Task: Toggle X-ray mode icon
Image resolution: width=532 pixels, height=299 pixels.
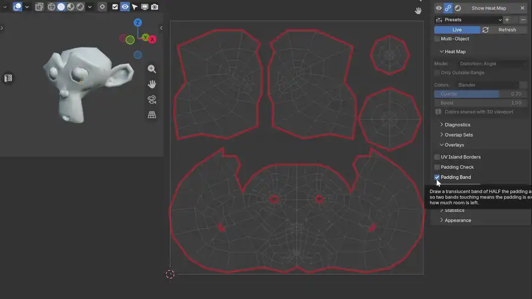Action: (x=40, y=6)
